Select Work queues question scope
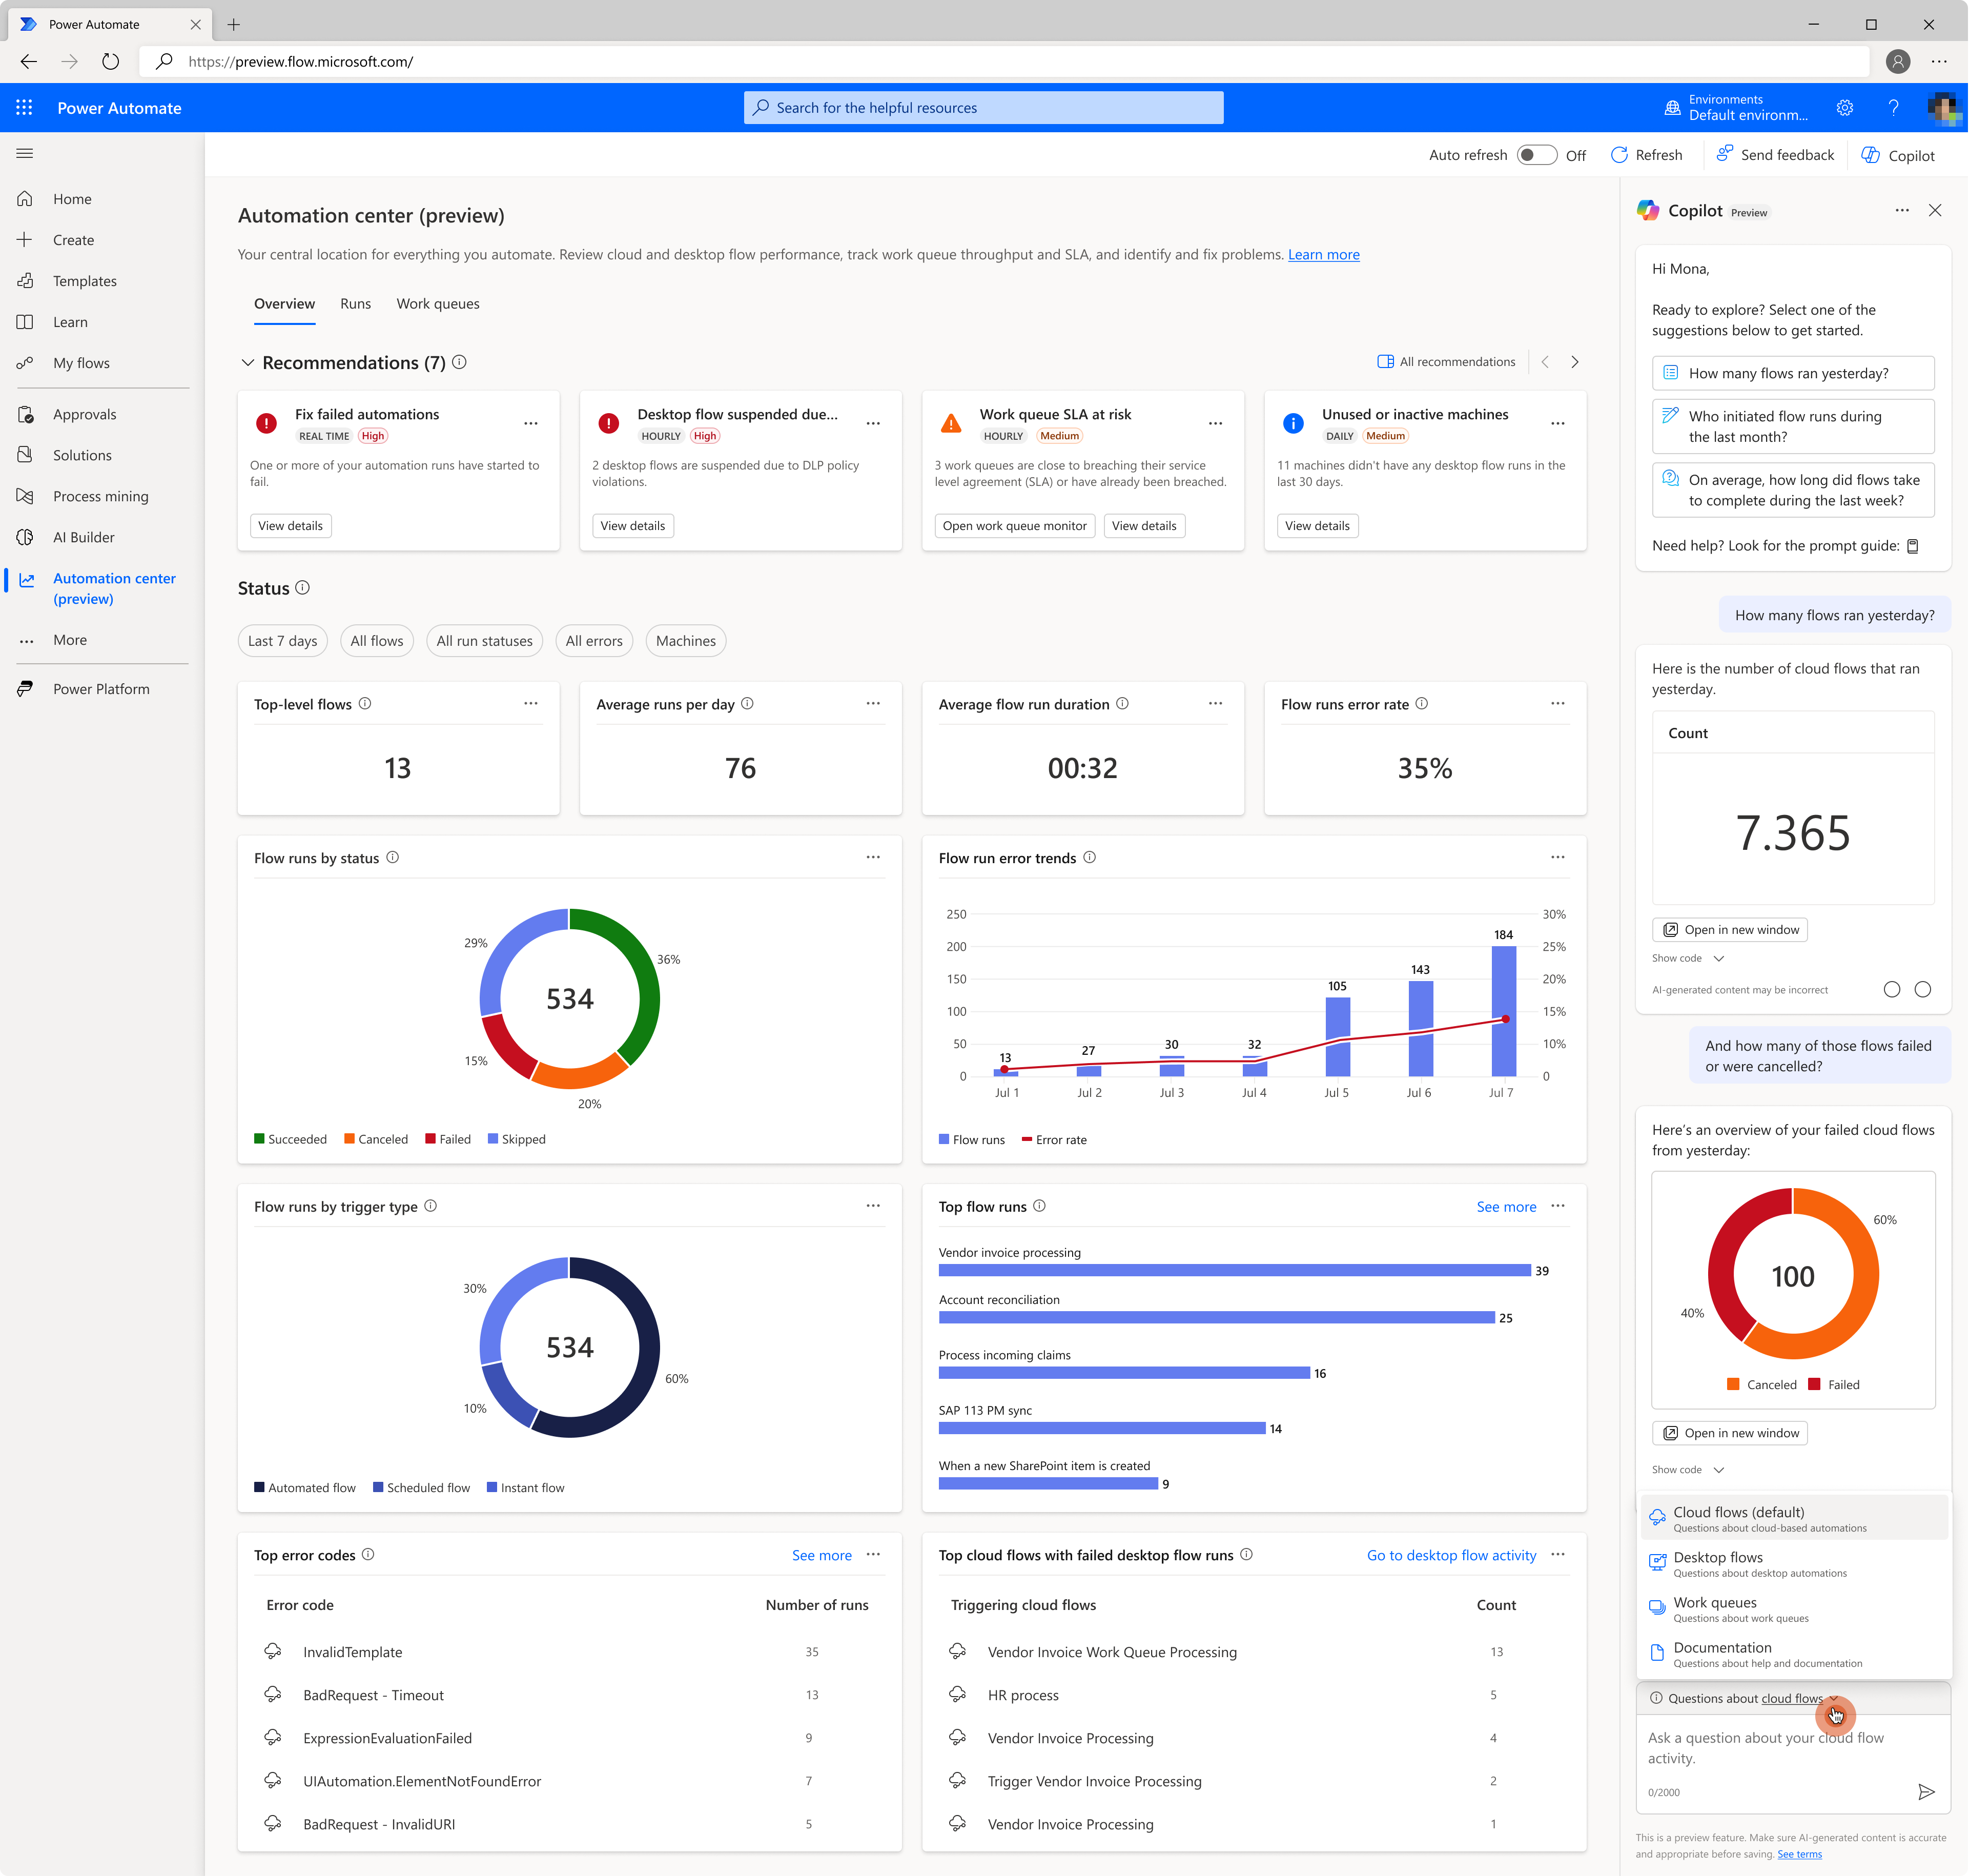 [1795, 1609]
